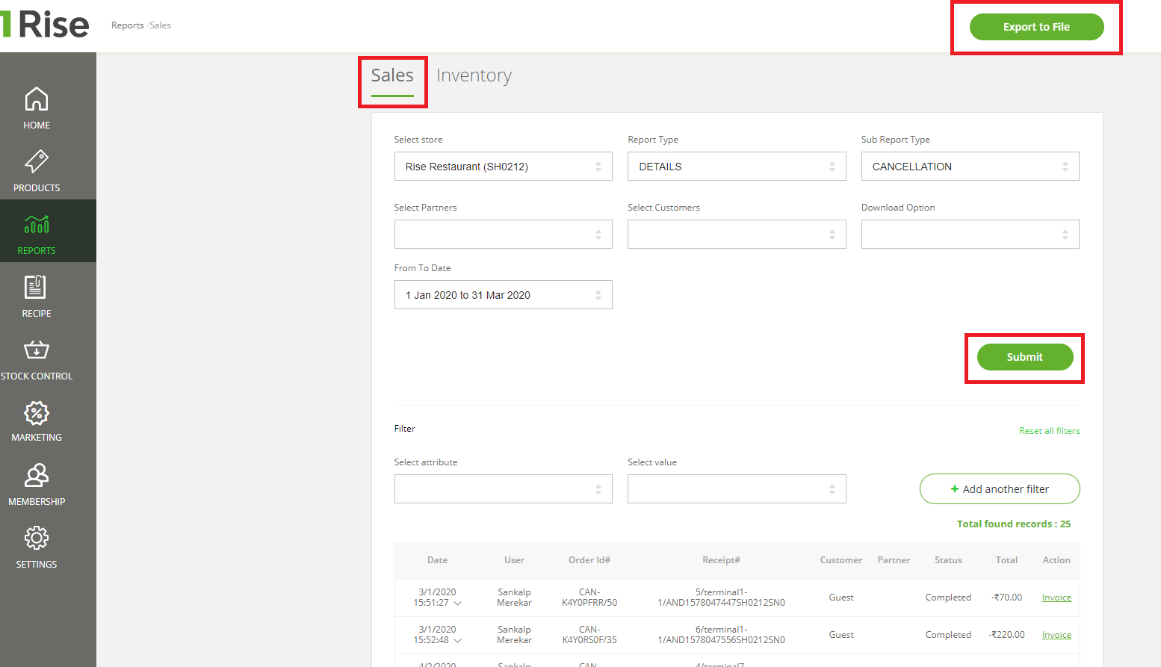Select order ID CAN-K4Y0RS0F/35
The width and height of the screenshot is (1161, 667).
pyautogui.click(x=589, y=635)
